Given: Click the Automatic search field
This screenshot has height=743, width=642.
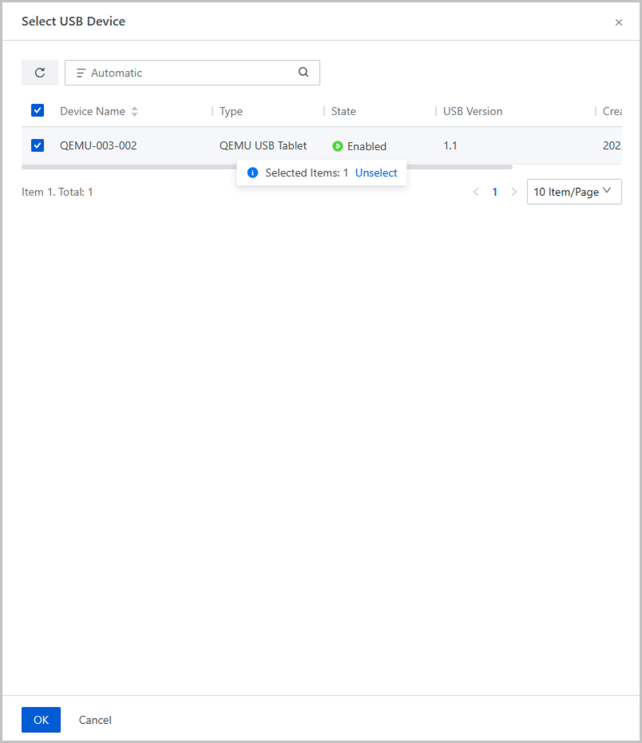Looking at the screenshot, I should pos(187,73).
